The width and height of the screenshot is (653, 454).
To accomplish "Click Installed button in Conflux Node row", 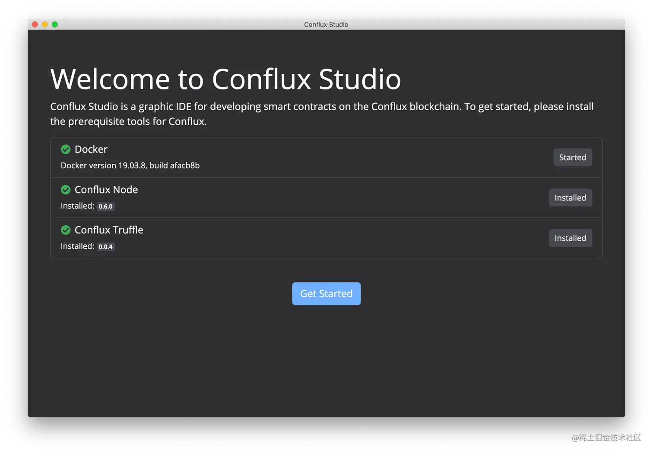I will (x=570, y=198).
